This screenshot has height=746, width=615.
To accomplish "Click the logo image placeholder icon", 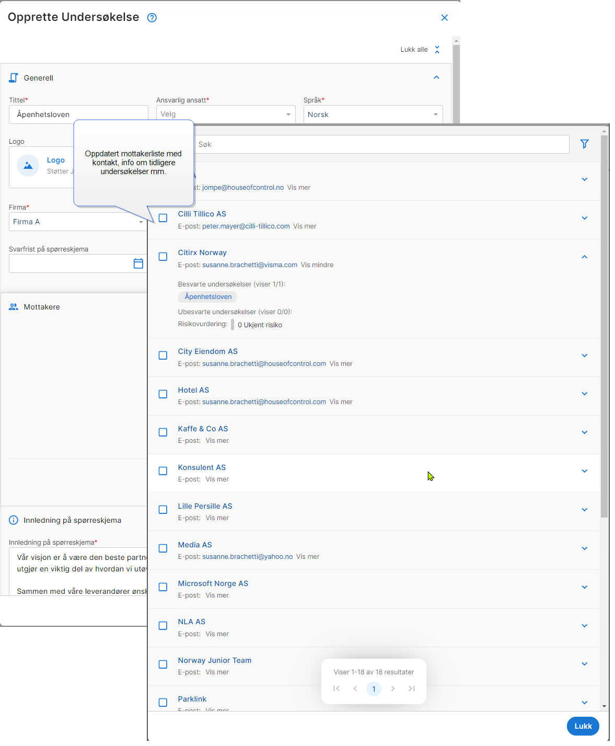I will coord(28,166).
